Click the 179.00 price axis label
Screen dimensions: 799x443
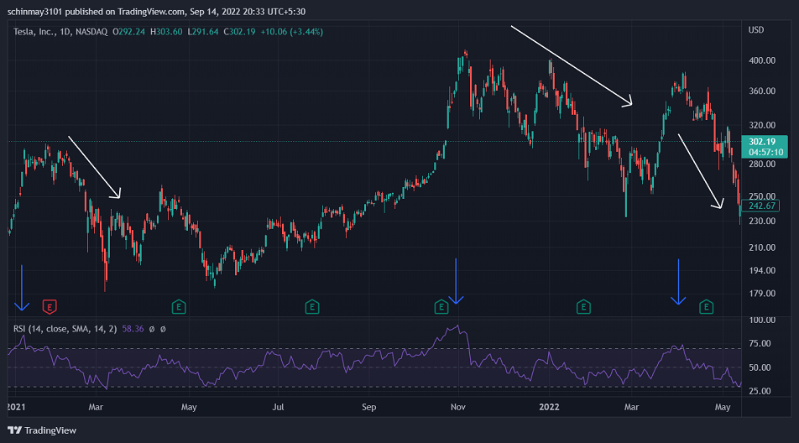coord(762,294)
